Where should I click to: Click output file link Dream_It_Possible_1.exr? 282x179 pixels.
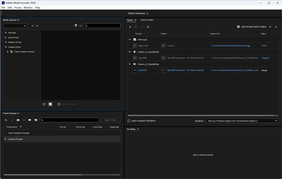pyautogui.click(x=234, y=70)
